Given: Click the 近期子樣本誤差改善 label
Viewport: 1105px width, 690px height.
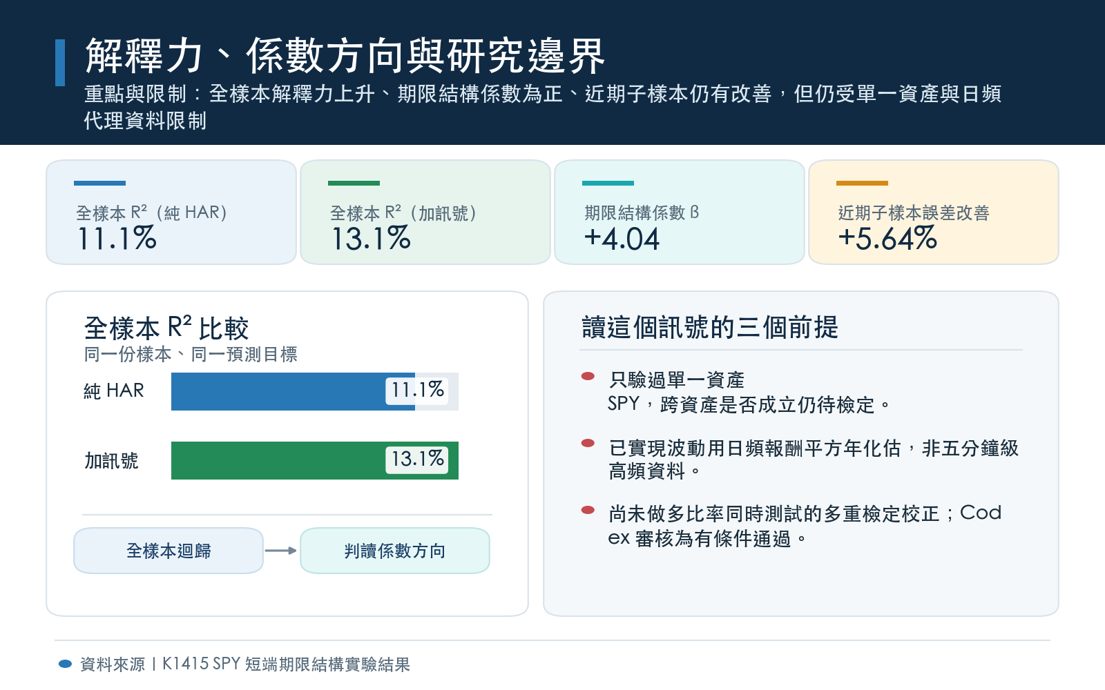Looking at the screenshot, I should (x=914, y=213).
